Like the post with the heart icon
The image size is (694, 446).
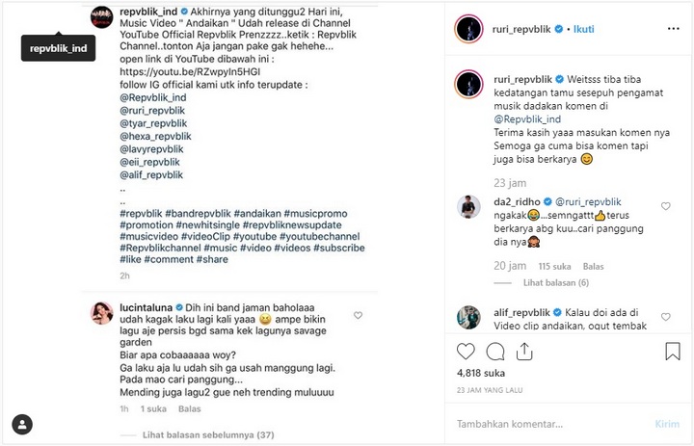coord(465,352)
